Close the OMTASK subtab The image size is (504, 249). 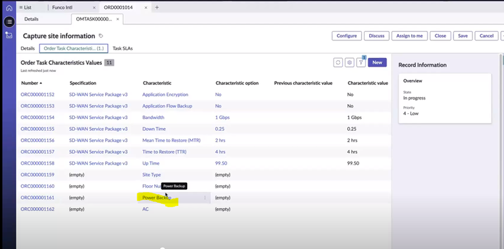[117, 19]
